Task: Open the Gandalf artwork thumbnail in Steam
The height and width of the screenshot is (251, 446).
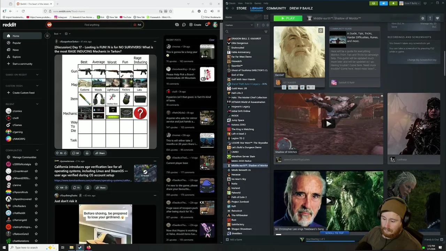Action: (x=299, y=52)
